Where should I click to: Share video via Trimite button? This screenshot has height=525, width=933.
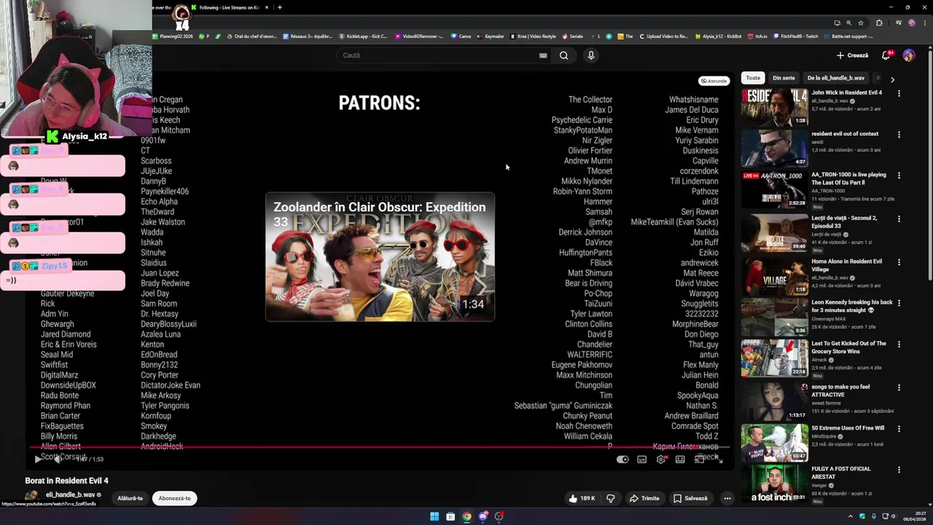tap(644, 499)
